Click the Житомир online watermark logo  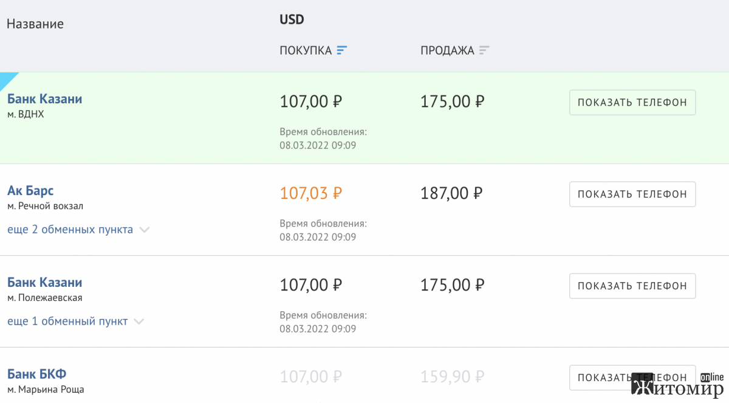point(678,385)
